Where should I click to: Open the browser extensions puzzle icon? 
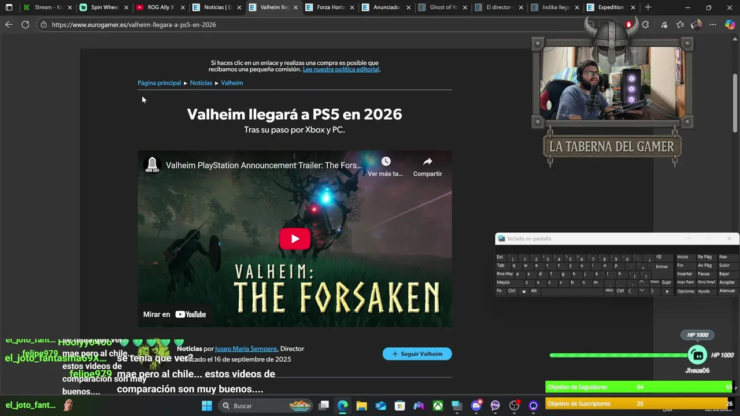pyautogui.click(x=645, y=24)
